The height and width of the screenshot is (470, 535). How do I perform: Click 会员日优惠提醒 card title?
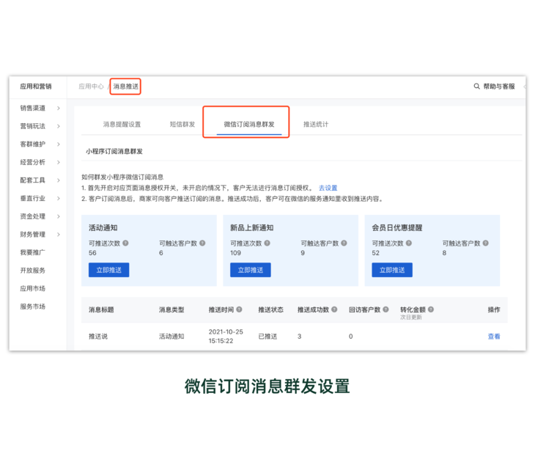397,227
